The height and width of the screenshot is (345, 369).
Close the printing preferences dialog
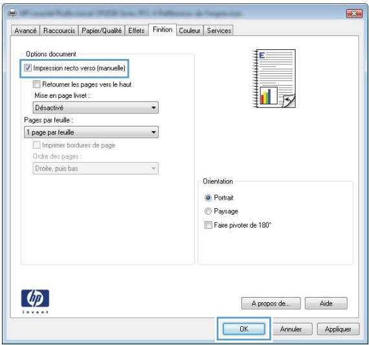(354, 14)
